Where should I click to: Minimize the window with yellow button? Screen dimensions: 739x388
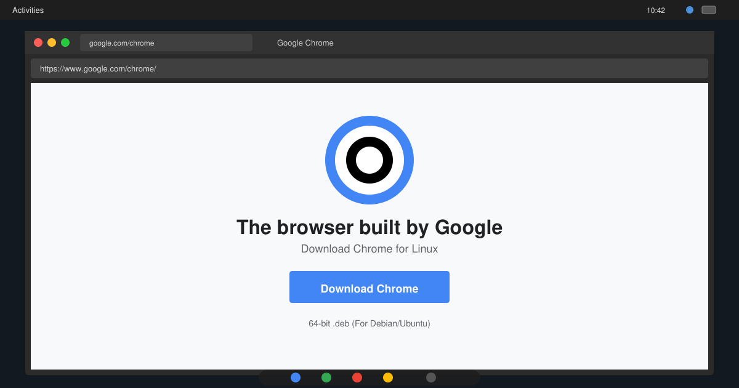pos(52,42)
